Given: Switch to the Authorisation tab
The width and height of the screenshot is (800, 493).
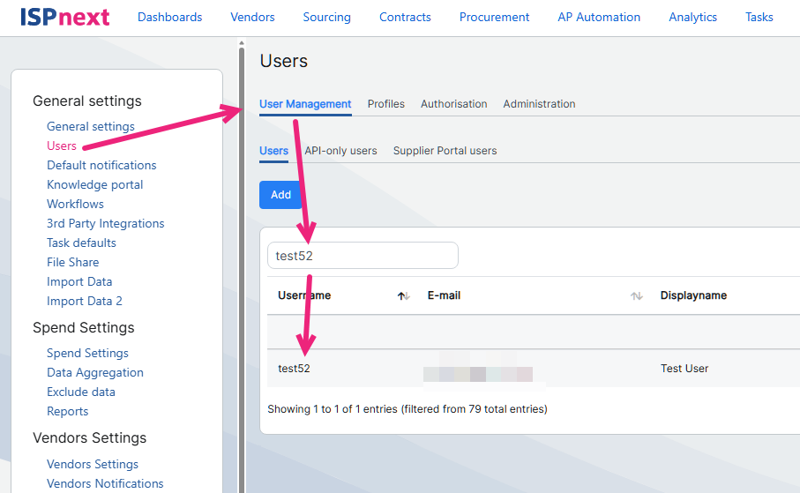Looking at the screenshot, I should click(x=453, y=104).
